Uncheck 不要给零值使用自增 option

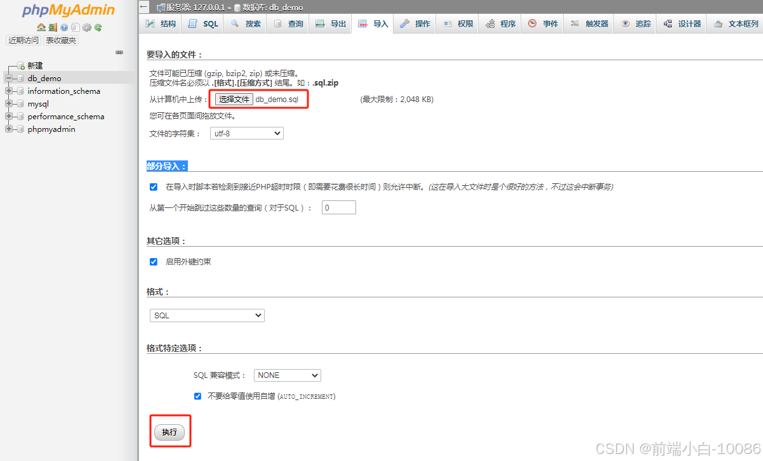[197, 396]
